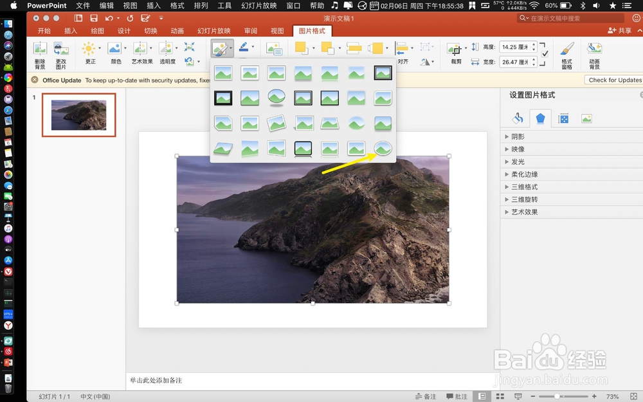Switch to the 设计 ribbon tab
The image size is (643, 402).
point(124,31)
